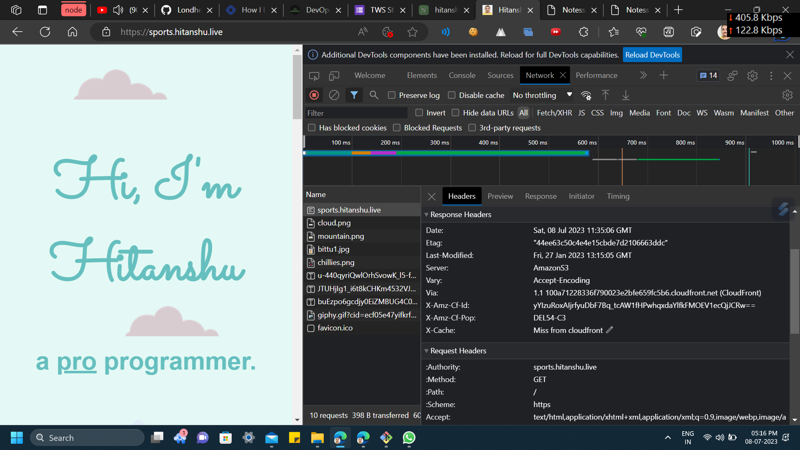Click the Read aloud icon in address bar
This screenshot has height=450, width=800.
(x=362, y=32)
